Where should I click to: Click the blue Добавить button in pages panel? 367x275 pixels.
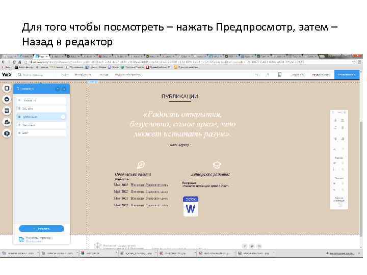(41, 229)
